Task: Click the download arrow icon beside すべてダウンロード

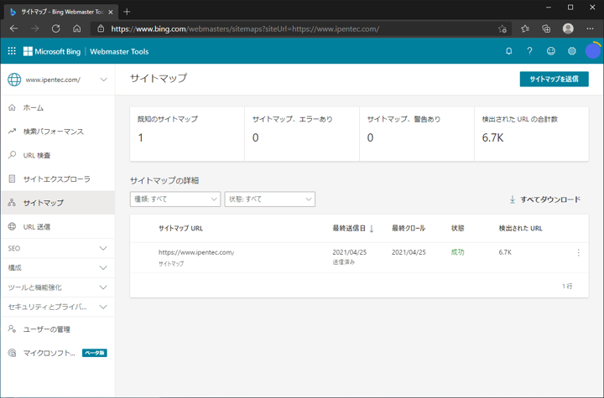Action: pyautogui.click(x=513, y=199)
